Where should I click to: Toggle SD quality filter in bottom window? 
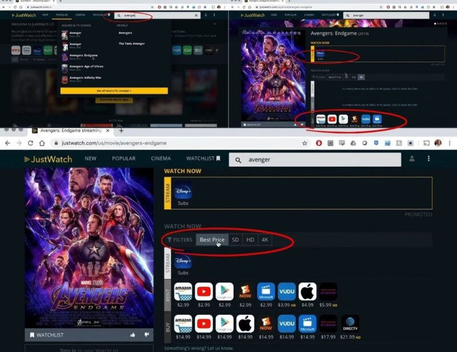235,240
